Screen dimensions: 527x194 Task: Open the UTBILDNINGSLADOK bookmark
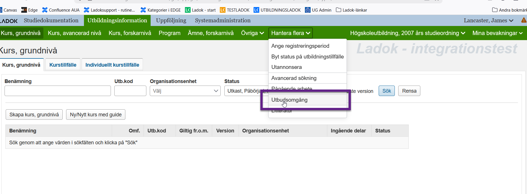pyautogui.click(x=277, y=10)
